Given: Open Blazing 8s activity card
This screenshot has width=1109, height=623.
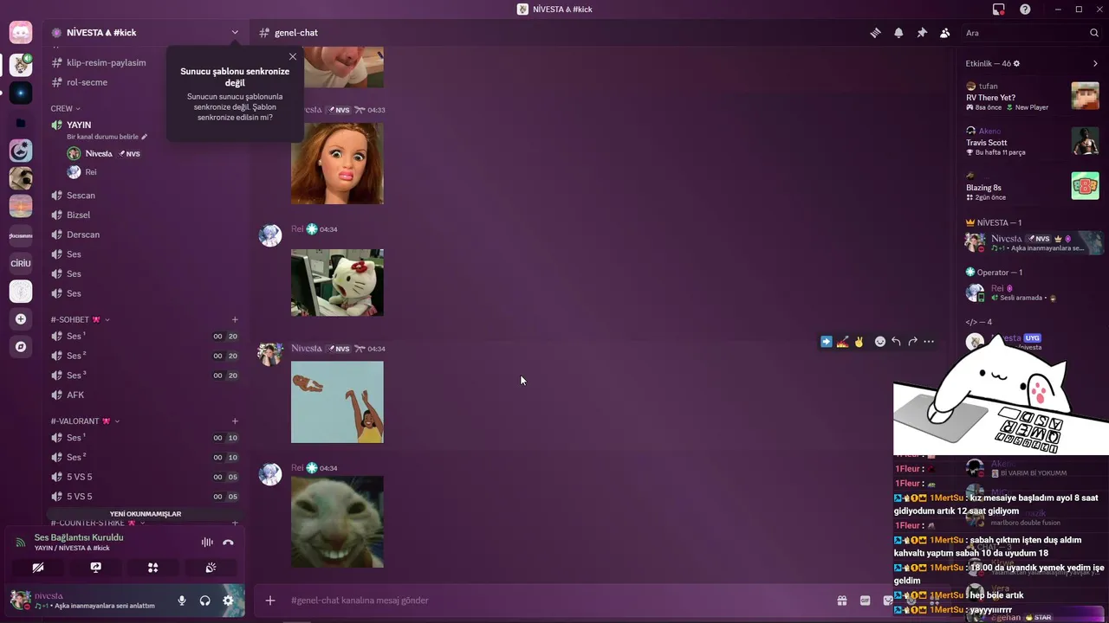Looking at the screenshot, I should [1032, 187].
